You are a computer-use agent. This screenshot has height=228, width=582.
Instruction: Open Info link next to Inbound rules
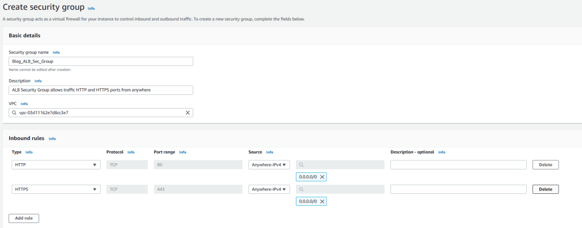tap(52, 139)
